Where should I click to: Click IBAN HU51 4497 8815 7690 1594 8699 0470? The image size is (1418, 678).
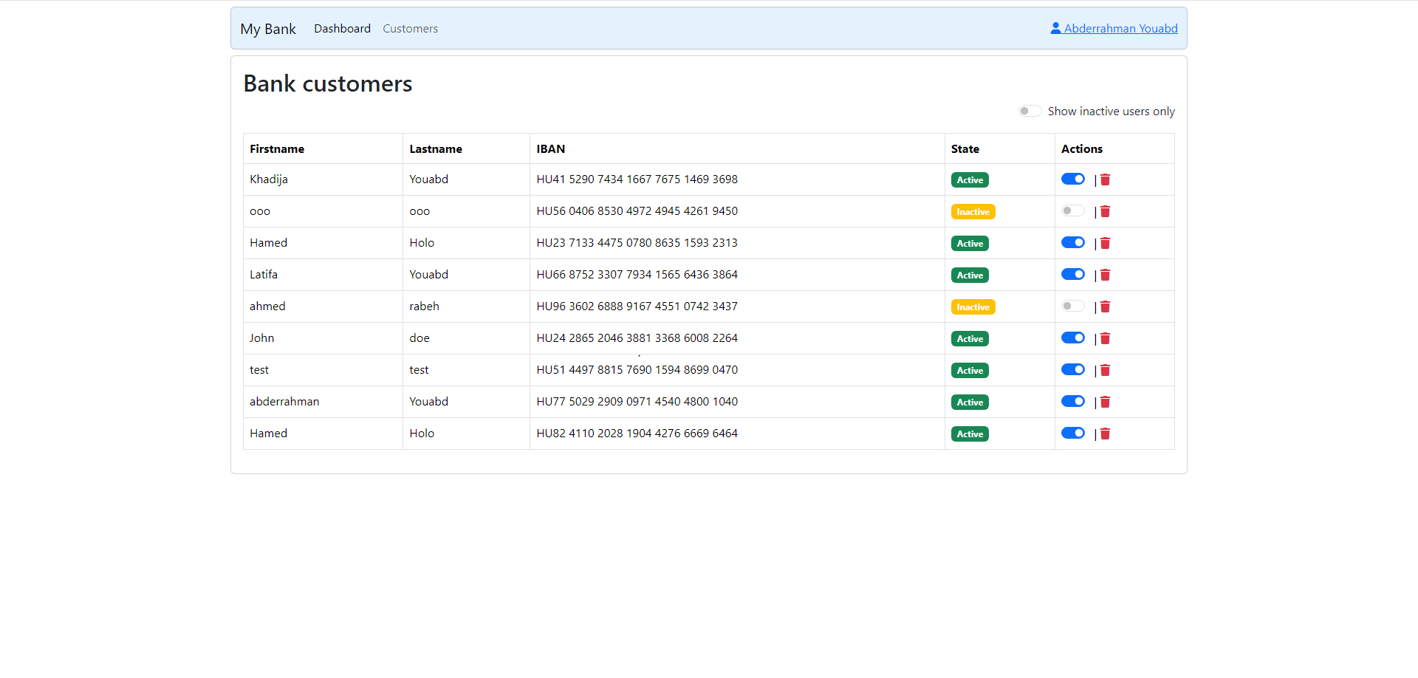coord(637,369)
